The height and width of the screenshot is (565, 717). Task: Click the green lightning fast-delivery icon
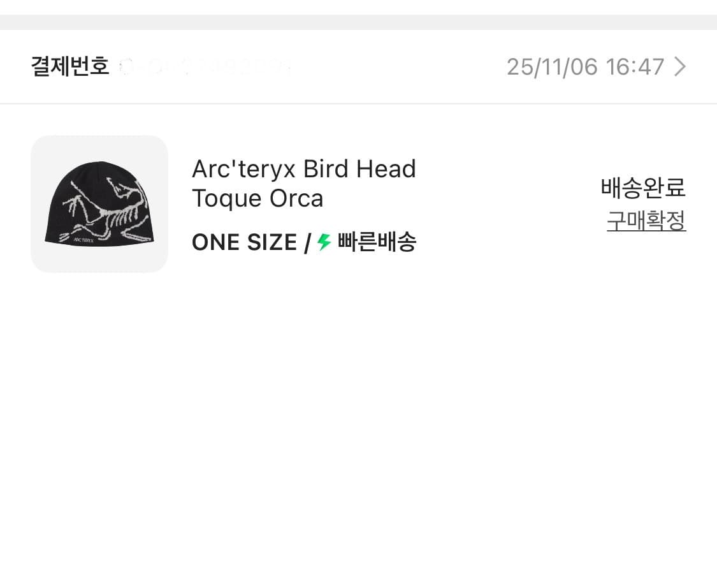tap(324, 242)
